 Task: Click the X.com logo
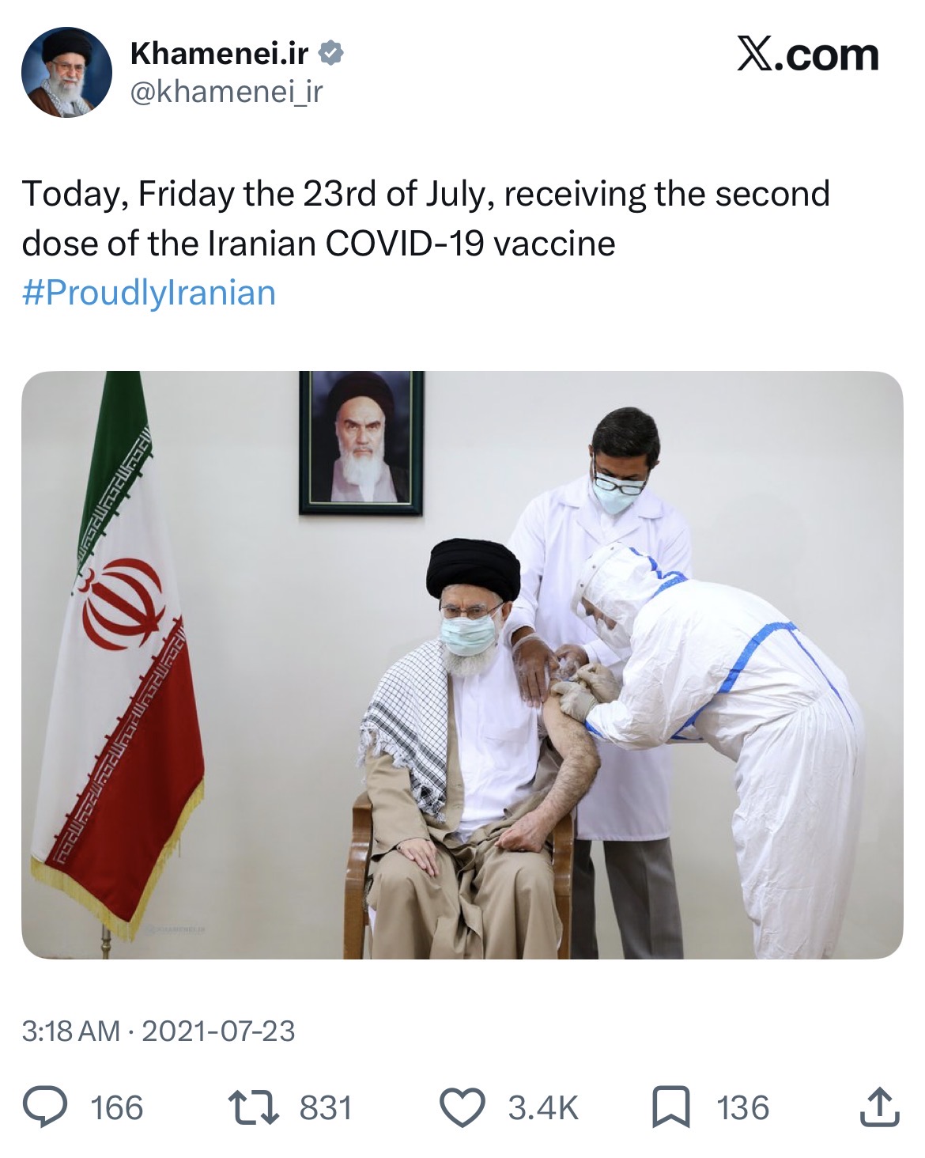(x=807, y=55)
